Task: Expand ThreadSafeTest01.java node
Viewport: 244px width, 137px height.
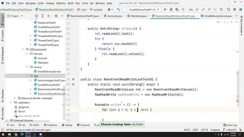Action: [x=30, y=36]
